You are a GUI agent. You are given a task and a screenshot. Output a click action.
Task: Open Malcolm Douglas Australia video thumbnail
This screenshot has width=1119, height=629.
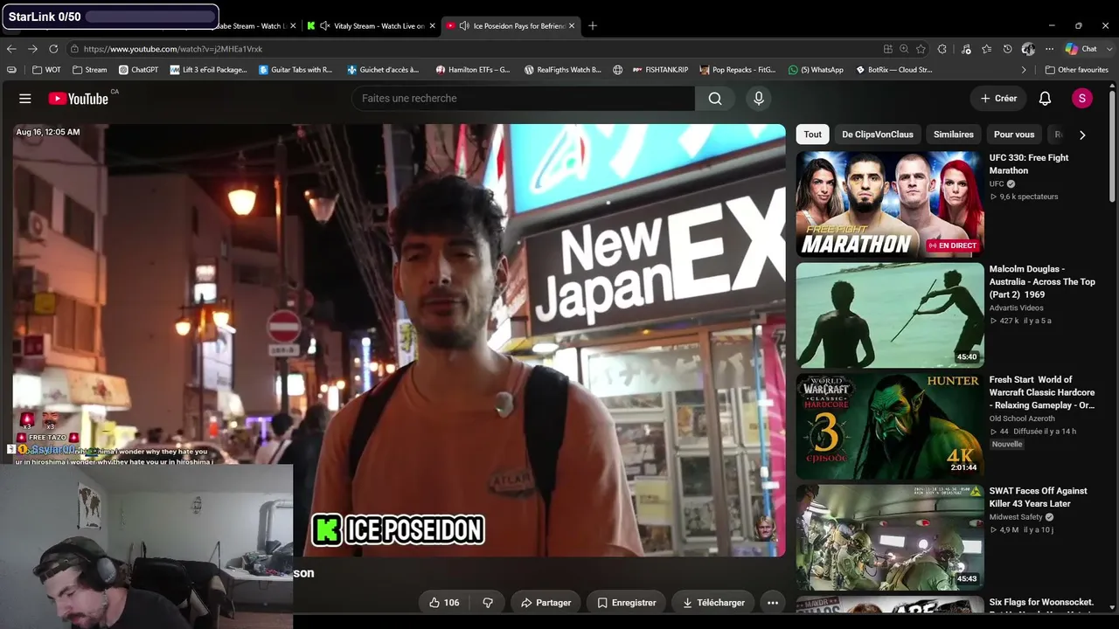coord(890,315)
